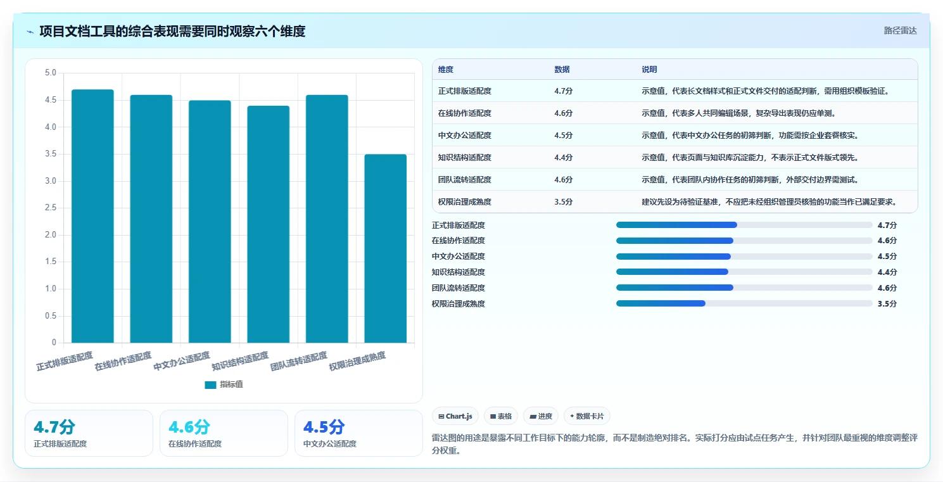Click the 知识结构适配度 label in progress list
The image size is (943, 482).
[x=459, y=272]
